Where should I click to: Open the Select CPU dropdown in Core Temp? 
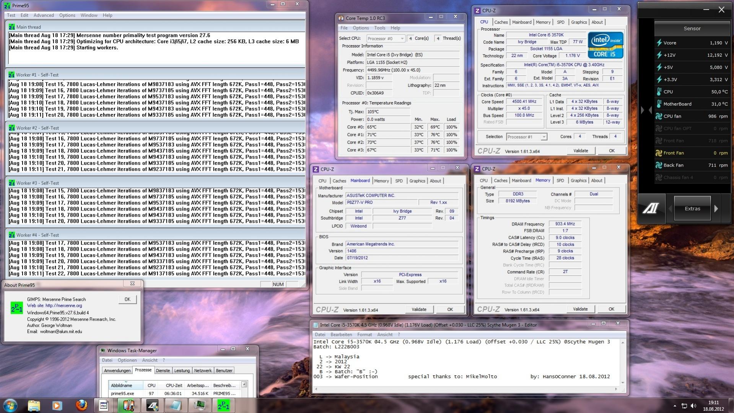[x=386, y=38]
